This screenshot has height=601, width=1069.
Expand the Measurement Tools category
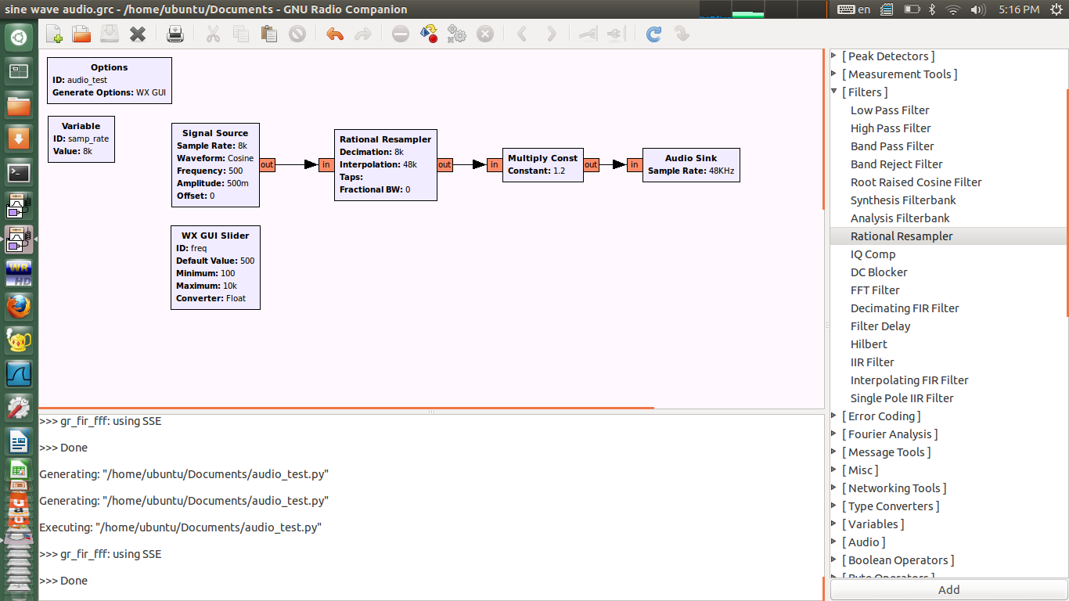pyautogui.click(x=834, y=74)
